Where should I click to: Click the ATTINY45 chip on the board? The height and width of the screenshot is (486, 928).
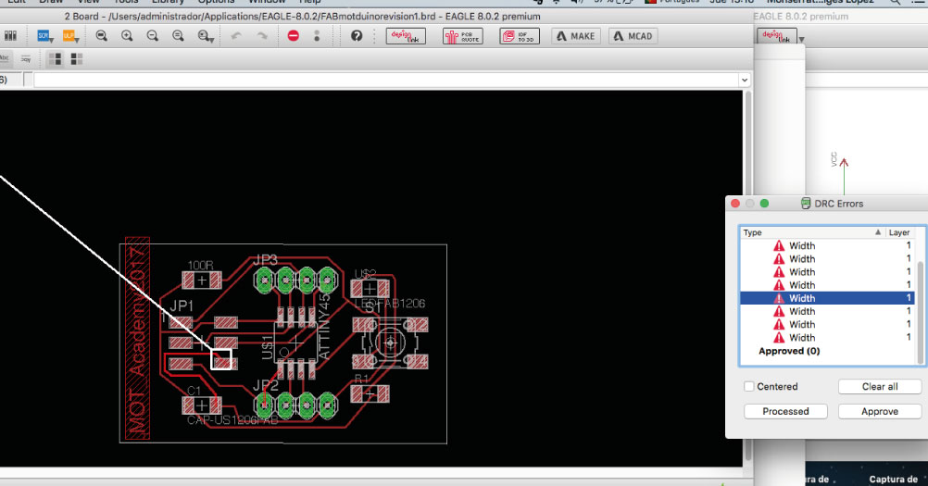click(296, 343)
